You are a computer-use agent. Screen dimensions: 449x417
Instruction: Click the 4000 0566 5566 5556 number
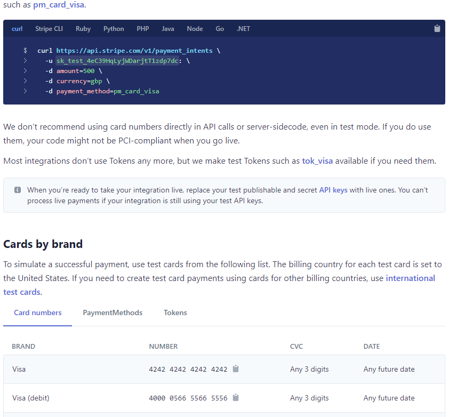[188, 398]
